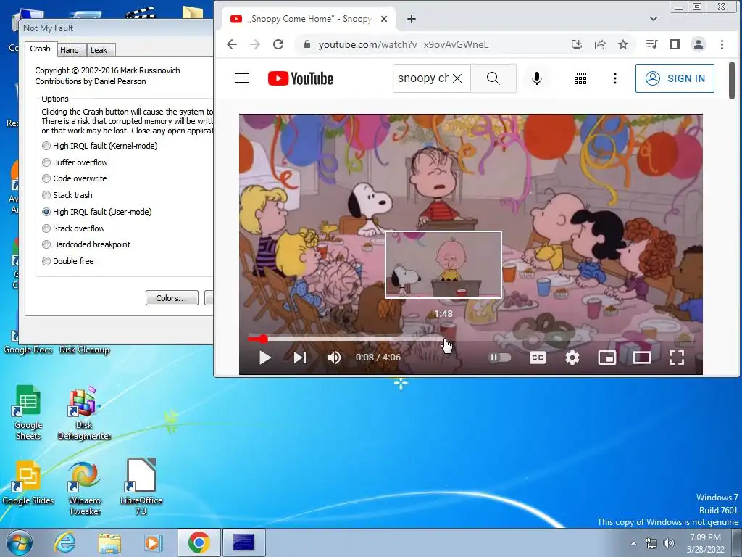Screen dimensions: 742x557
Task: Click system tray volume icon
Action: [x=669, y=543]
